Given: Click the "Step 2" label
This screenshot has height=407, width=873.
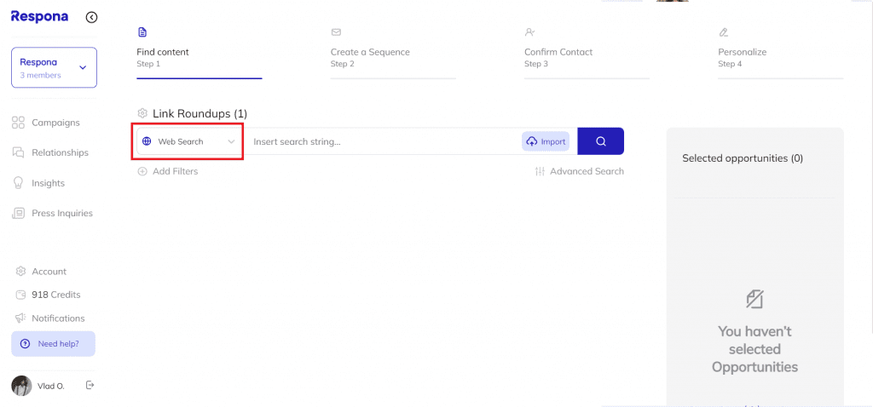Looking at the screenshot, I should click(343, 64).
